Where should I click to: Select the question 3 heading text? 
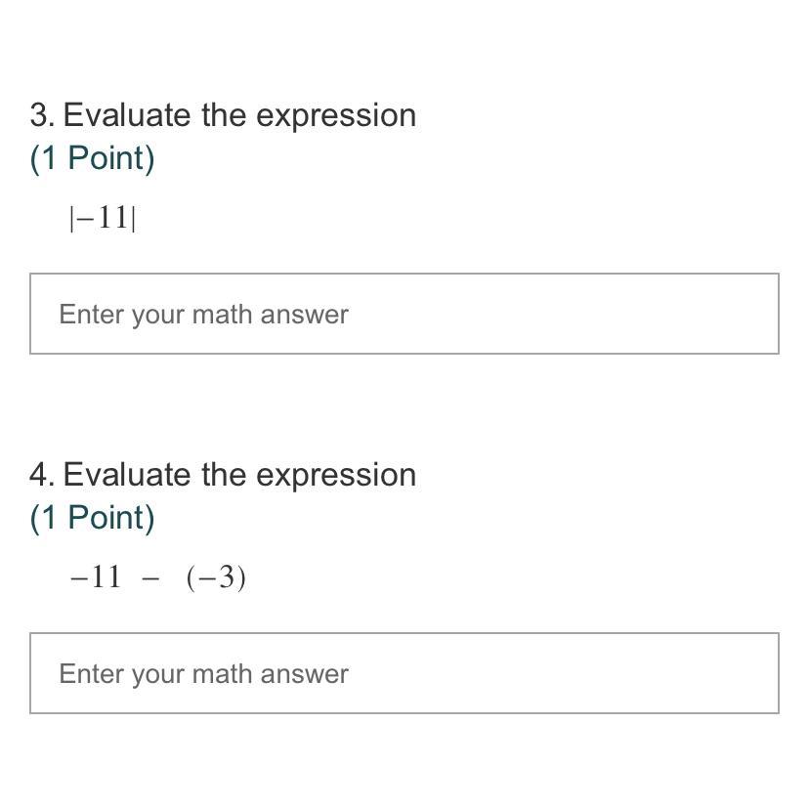(x=223, y=115)
